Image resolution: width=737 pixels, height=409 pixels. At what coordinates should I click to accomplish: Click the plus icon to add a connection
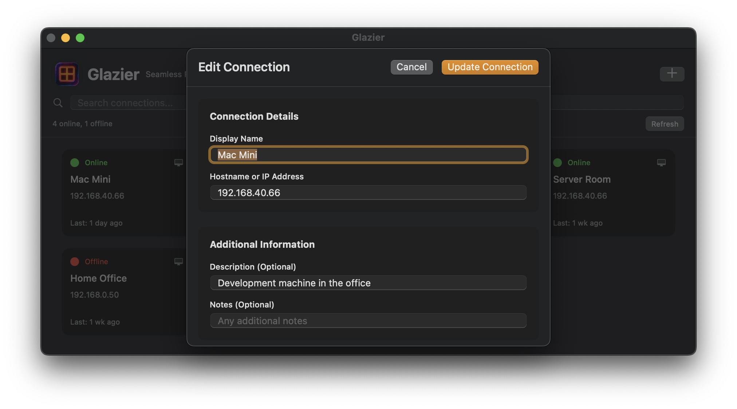pyautogui.click(x=672, y=74)
